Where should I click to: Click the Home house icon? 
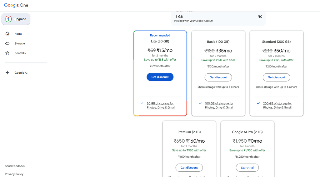[7, 34]
